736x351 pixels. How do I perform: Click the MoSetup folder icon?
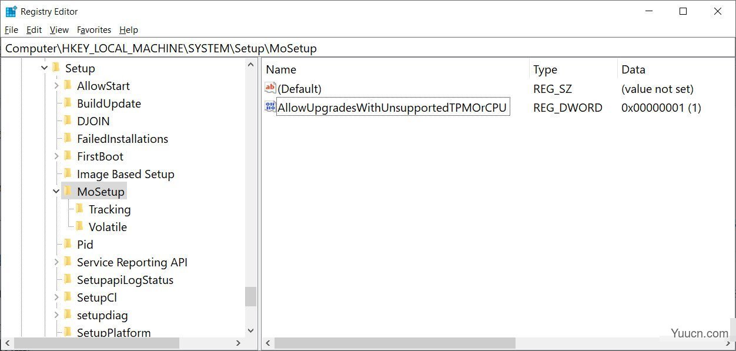pos(68,191)
